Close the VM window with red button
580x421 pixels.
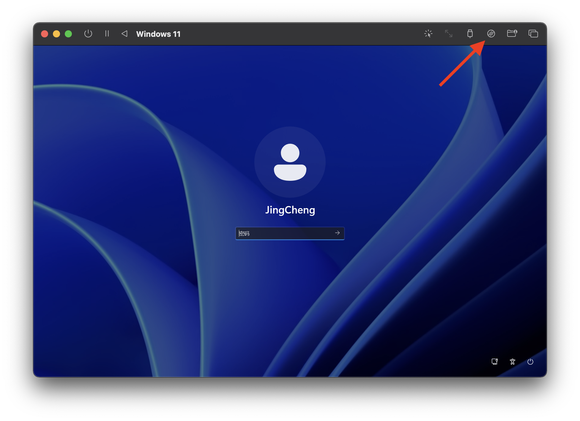45,34
